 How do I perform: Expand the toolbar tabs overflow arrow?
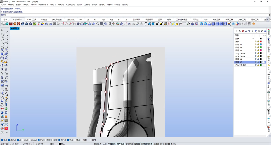coord(268,19)
